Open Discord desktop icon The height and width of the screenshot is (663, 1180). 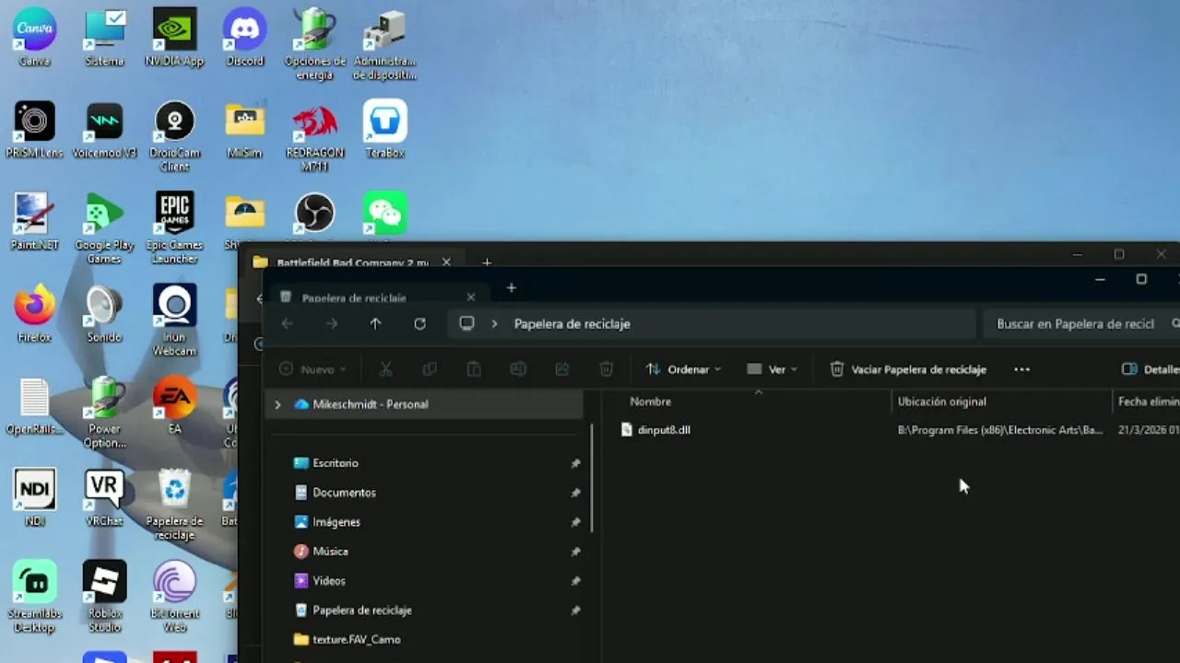pos(244,38)
